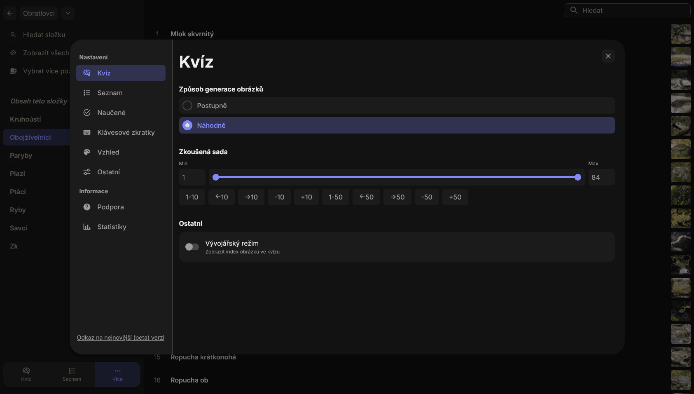Click the →10 shift right button

[251, 197]
